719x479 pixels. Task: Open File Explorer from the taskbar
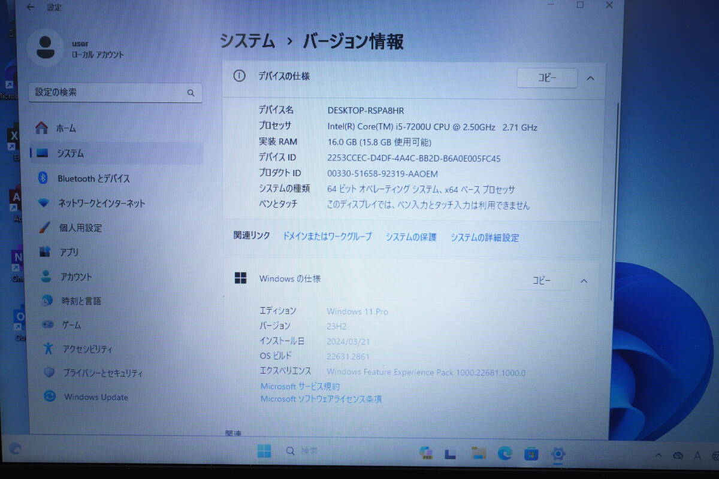pos(478,453)
